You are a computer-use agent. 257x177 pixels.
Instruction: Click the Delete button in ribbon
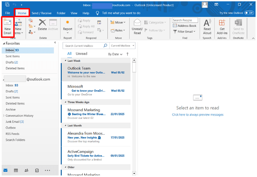[42, 25]
